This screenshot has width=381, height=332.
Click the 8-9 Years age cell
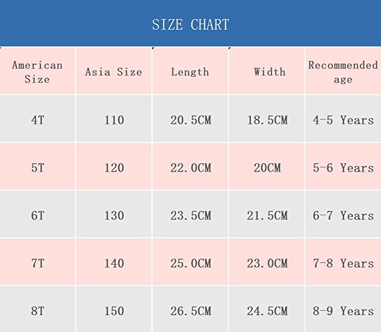(x=343, y=309)
